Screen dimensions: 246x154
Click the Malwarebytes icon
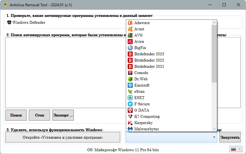point(130,129)
